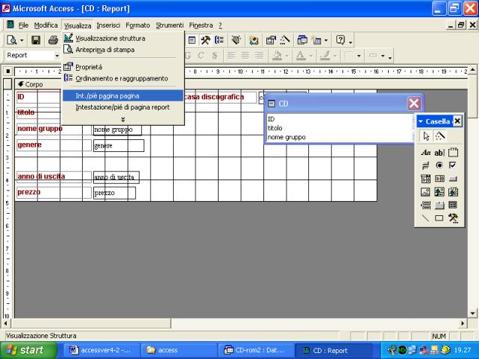This screenshot has height=359, width=479.
Task: Open the Casella toolbox title dropdown arrow
Action: click(421, 121)
